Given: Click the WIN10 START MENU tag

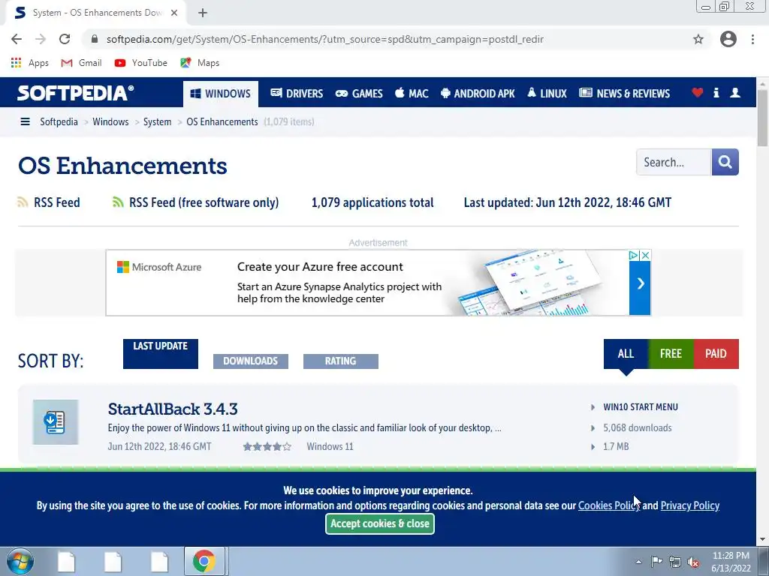Looking at the screenshot, I should click(x=641, y=407).
